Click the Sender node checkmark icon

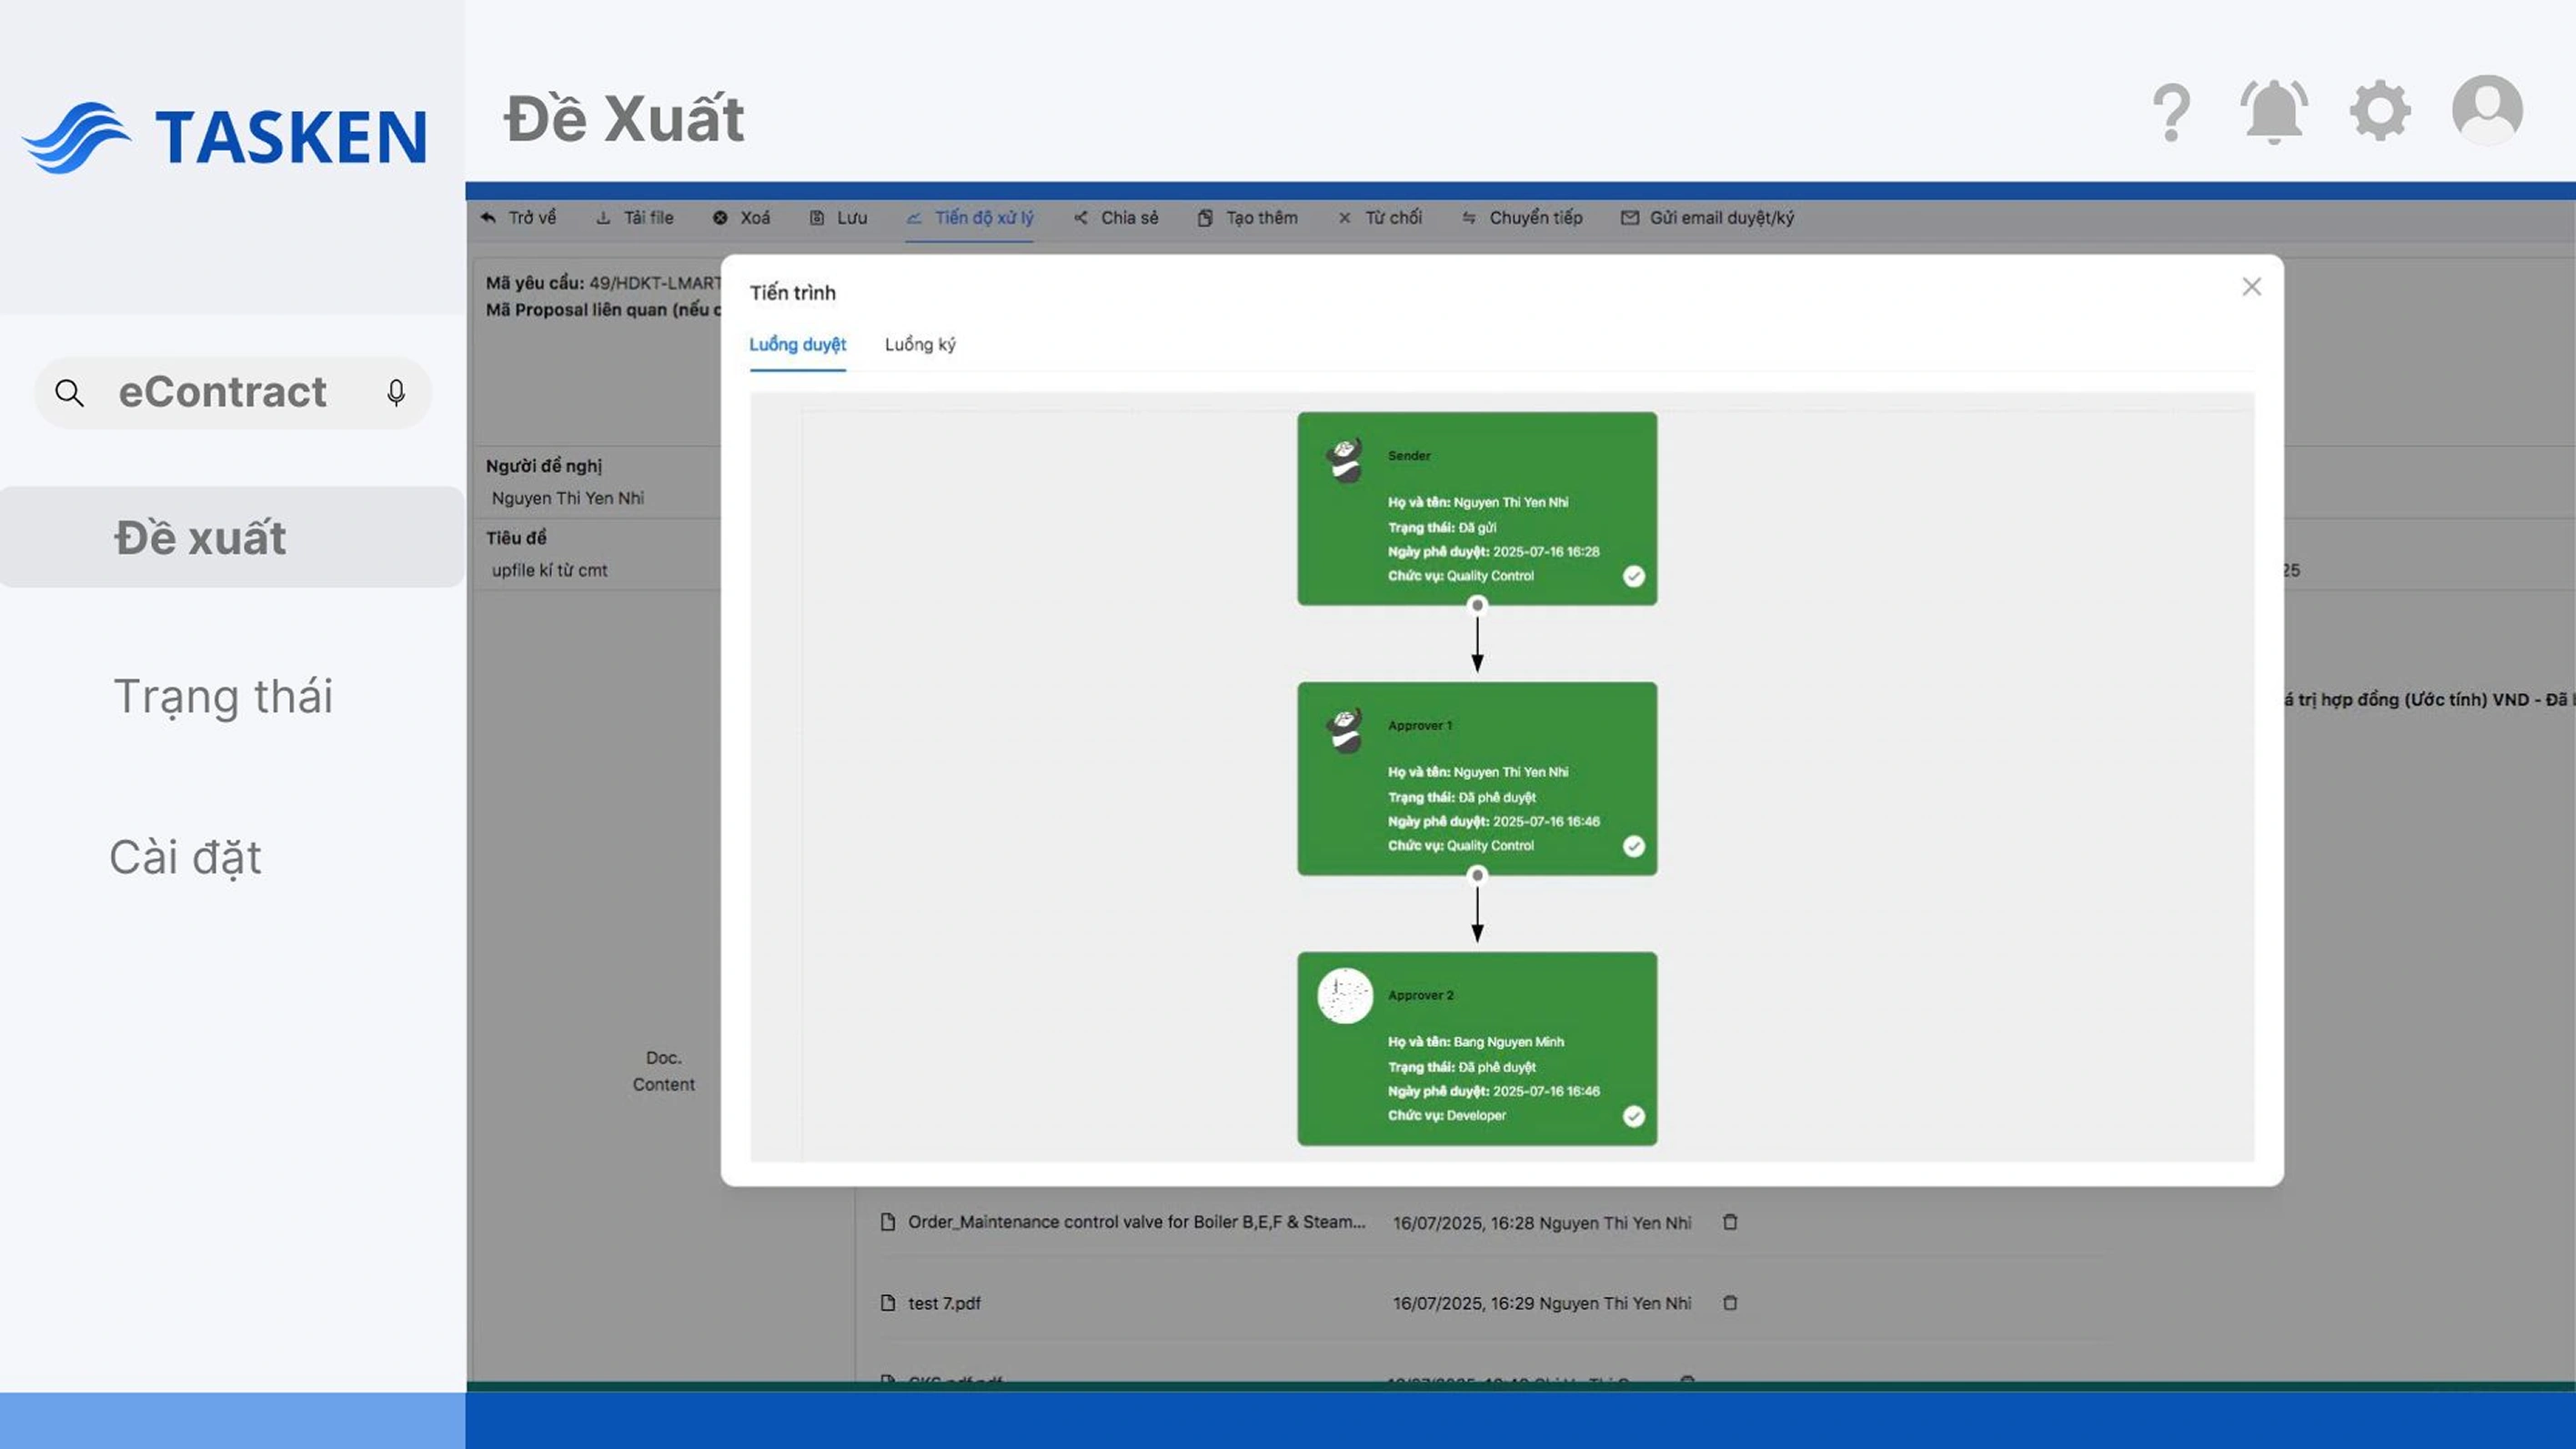(1633, 576)
